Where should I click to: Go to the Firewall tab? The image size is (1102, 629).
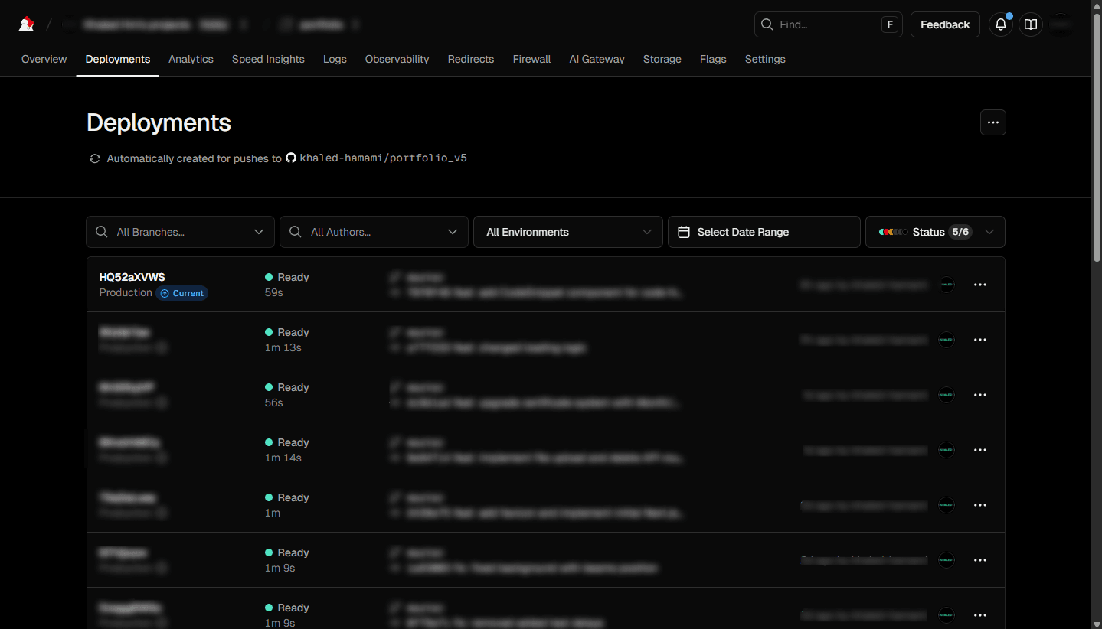531,59
